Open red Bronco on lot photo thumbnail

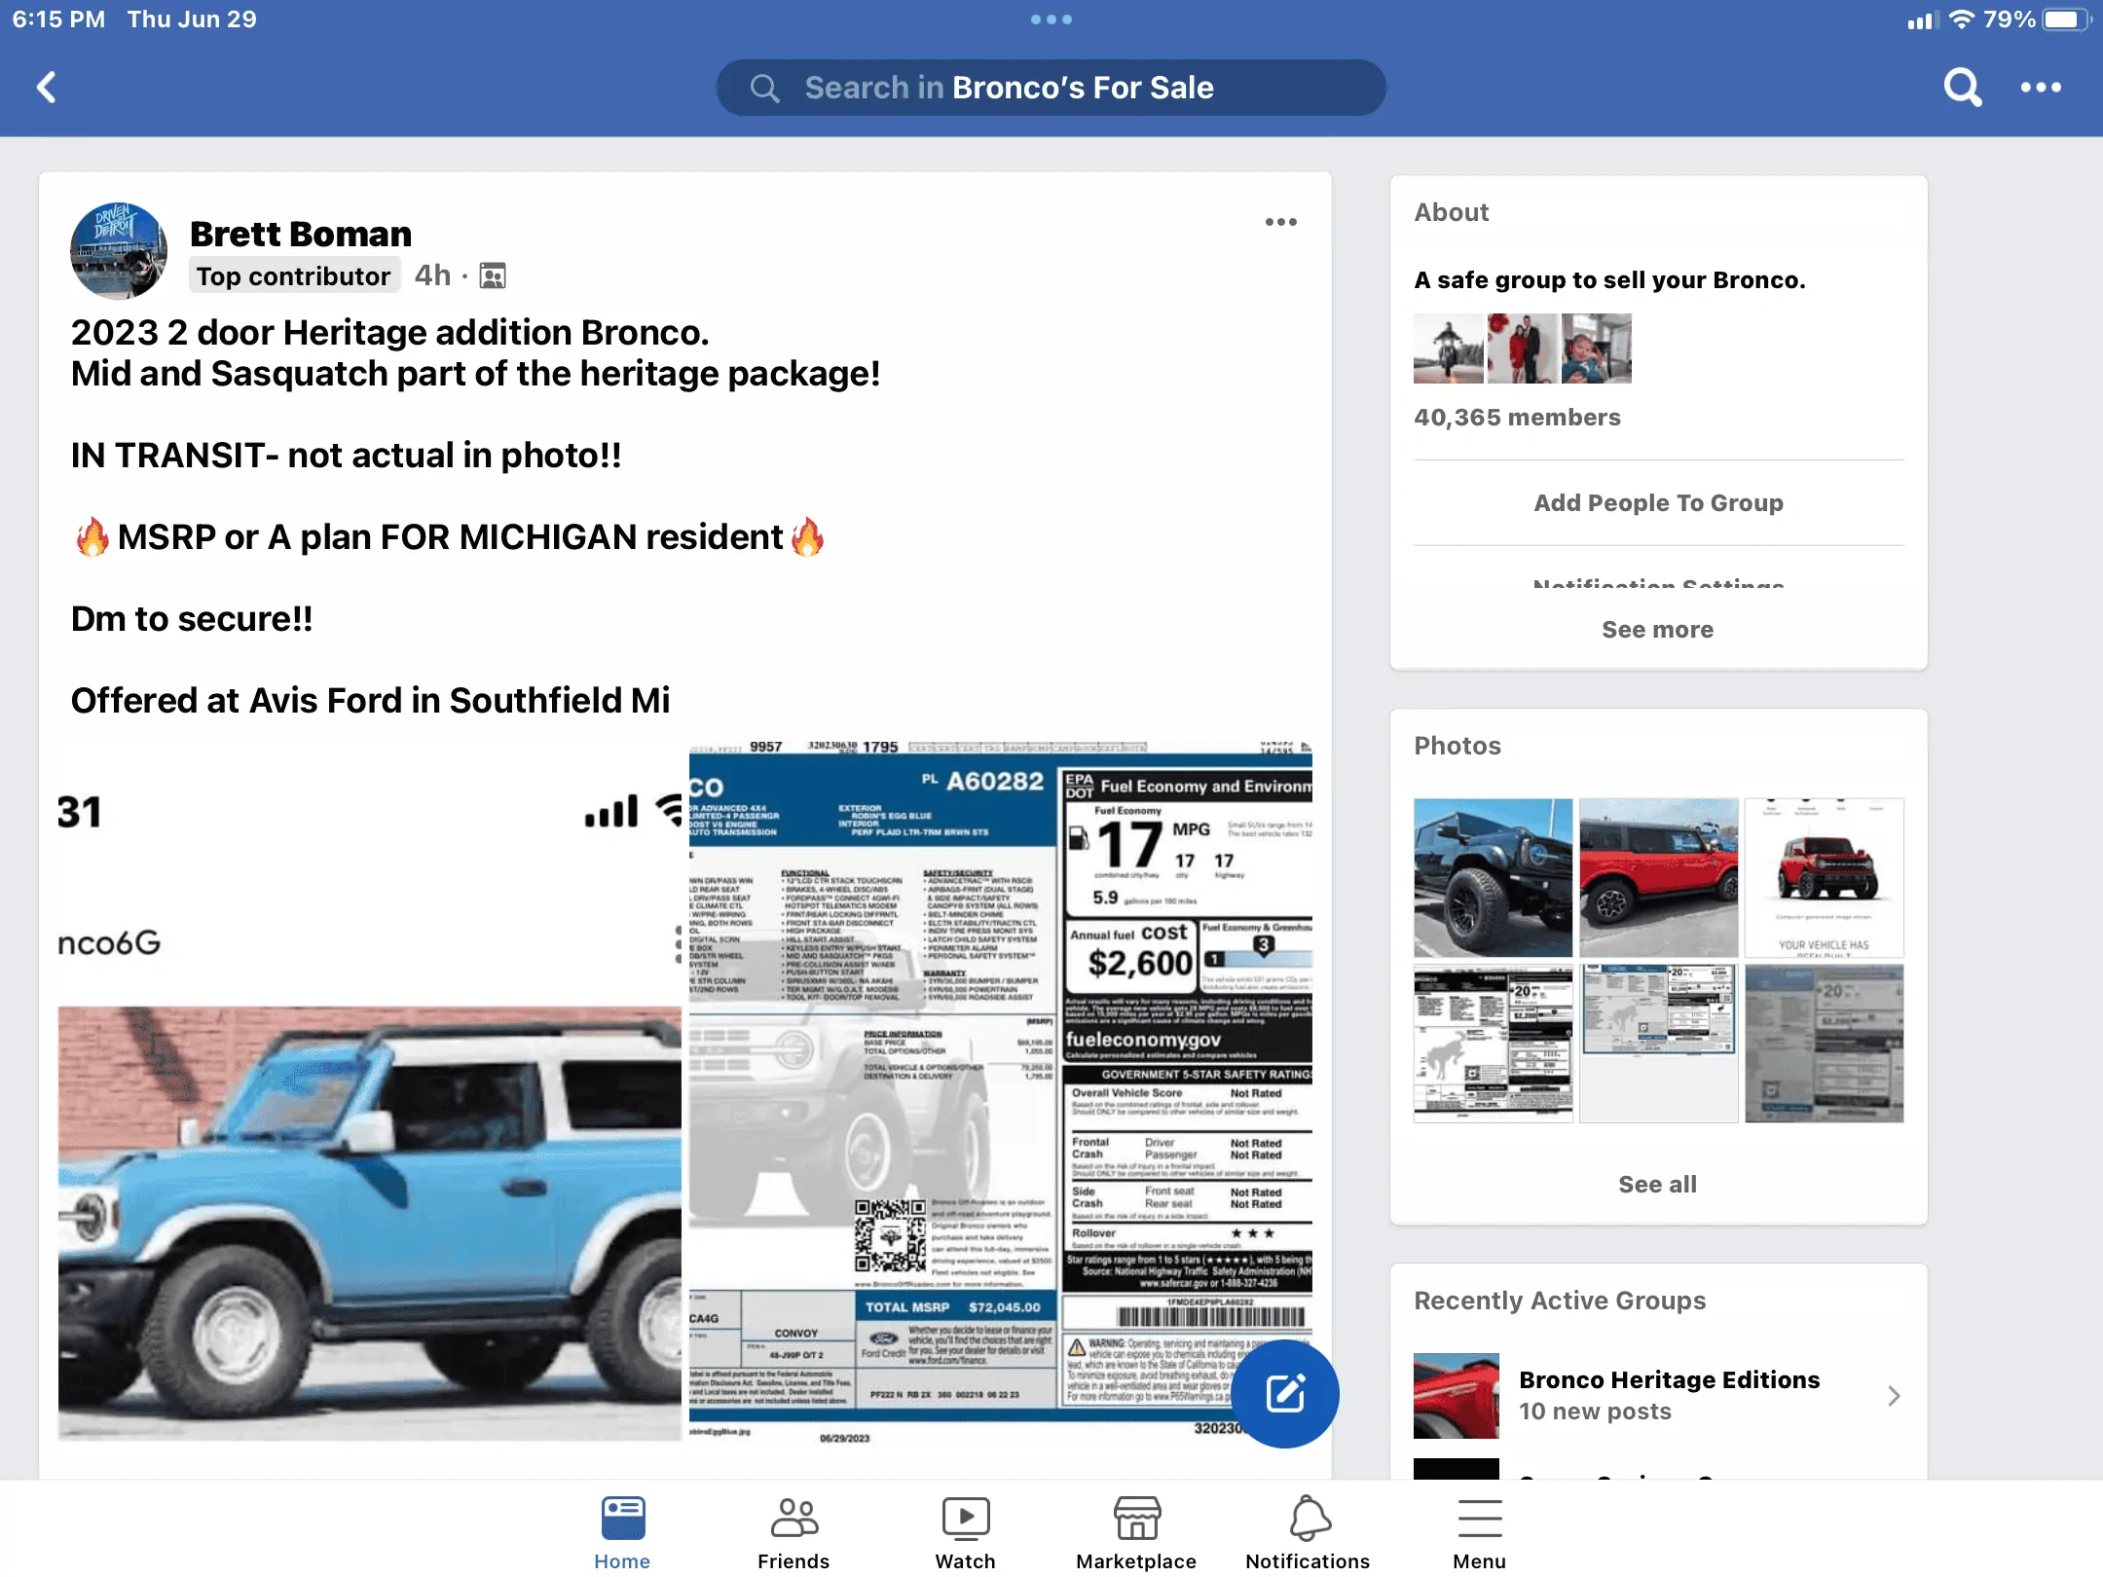1658,878
